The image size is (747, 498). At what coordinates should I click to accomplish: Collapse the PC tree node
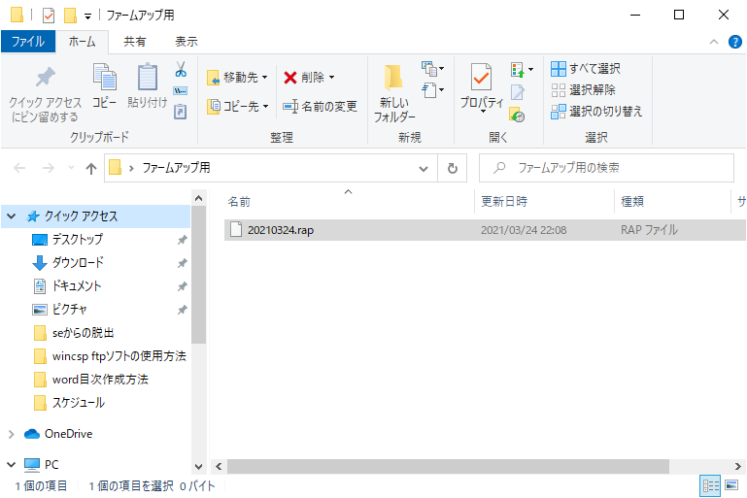[x=12, y=465]
